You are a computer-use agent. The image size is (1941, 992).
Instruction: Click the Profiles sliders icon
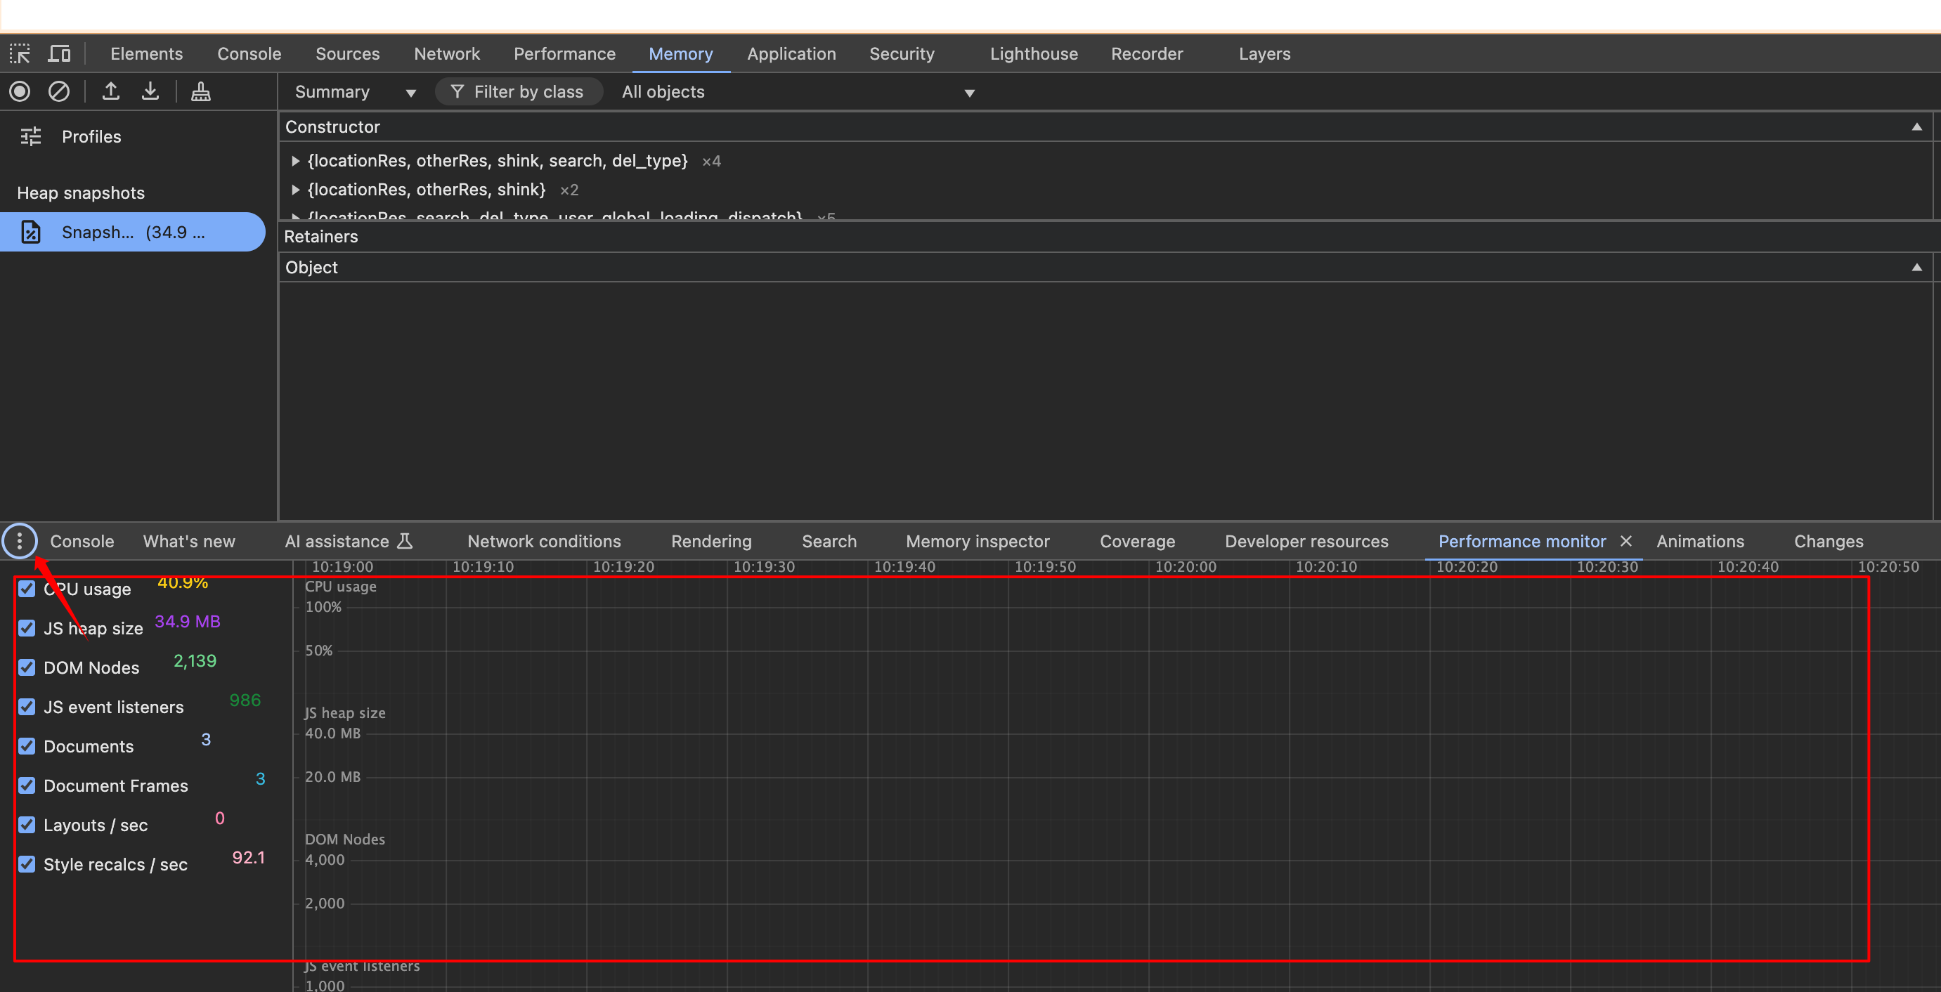click(x=31, y=136)
